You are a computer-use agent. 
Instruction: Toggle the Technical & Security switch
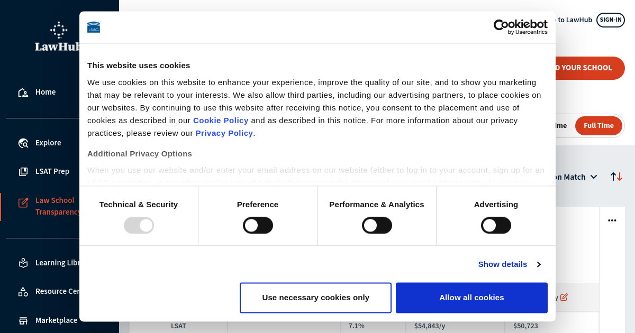pyautogui.click(x=139, y=226)
